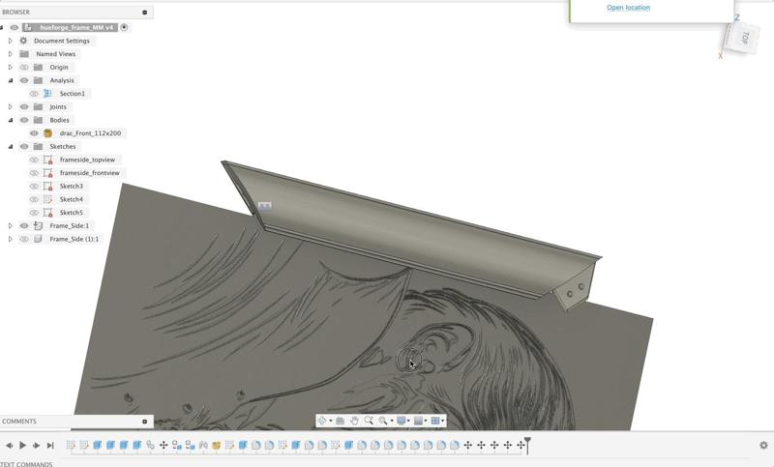Click the Look At tool icon
The image size is (774, 467).
[x=340, y=421]
